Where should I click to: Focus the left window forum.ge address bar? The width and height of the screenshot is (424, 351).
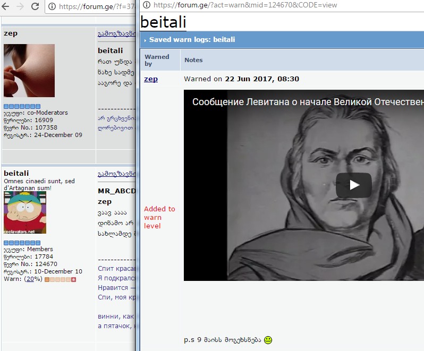pos(97,6)
